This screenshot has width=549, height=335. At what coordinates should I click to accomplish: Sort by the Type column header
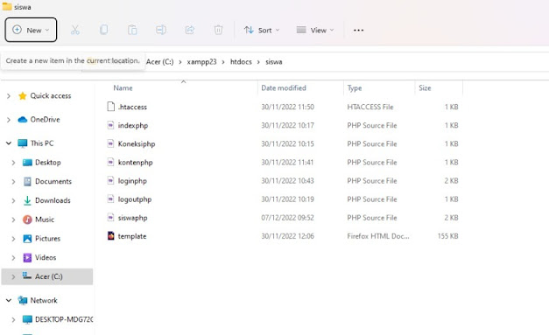coord(355,87)
